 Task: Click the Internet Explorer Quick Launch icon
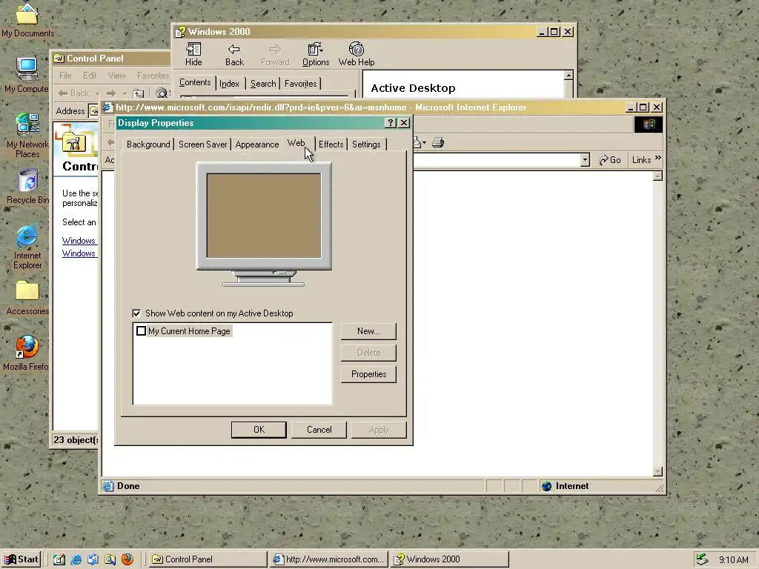(x=76, y=559)
